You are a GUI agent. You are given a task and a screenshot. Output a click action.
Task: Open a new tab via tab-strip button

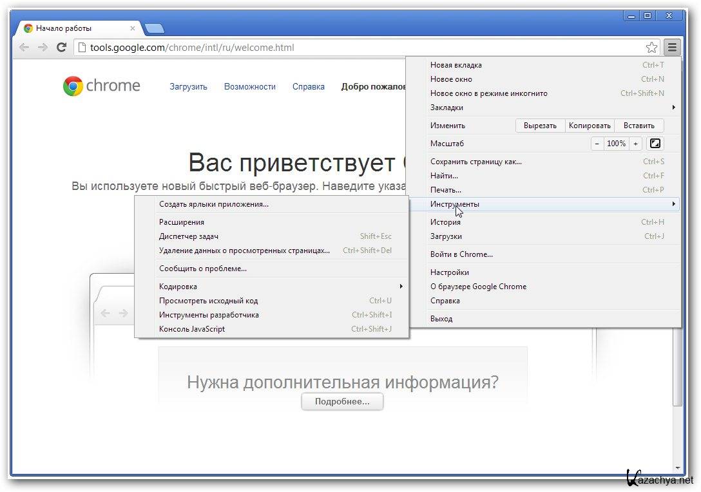pos(155,28)
